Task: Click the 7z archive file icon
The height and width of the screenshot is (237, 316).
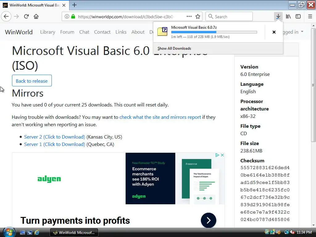Action: (x=162, y=32)
